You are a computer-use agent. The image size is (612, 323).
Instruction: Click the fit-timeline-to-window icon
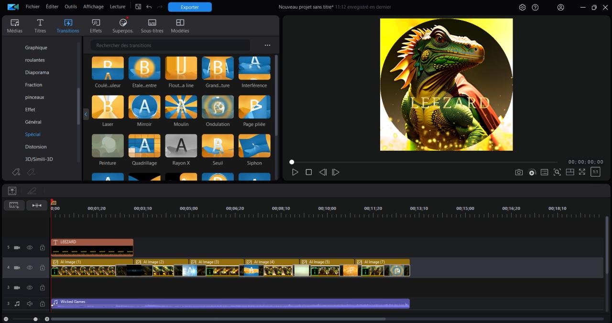(37, 205)
